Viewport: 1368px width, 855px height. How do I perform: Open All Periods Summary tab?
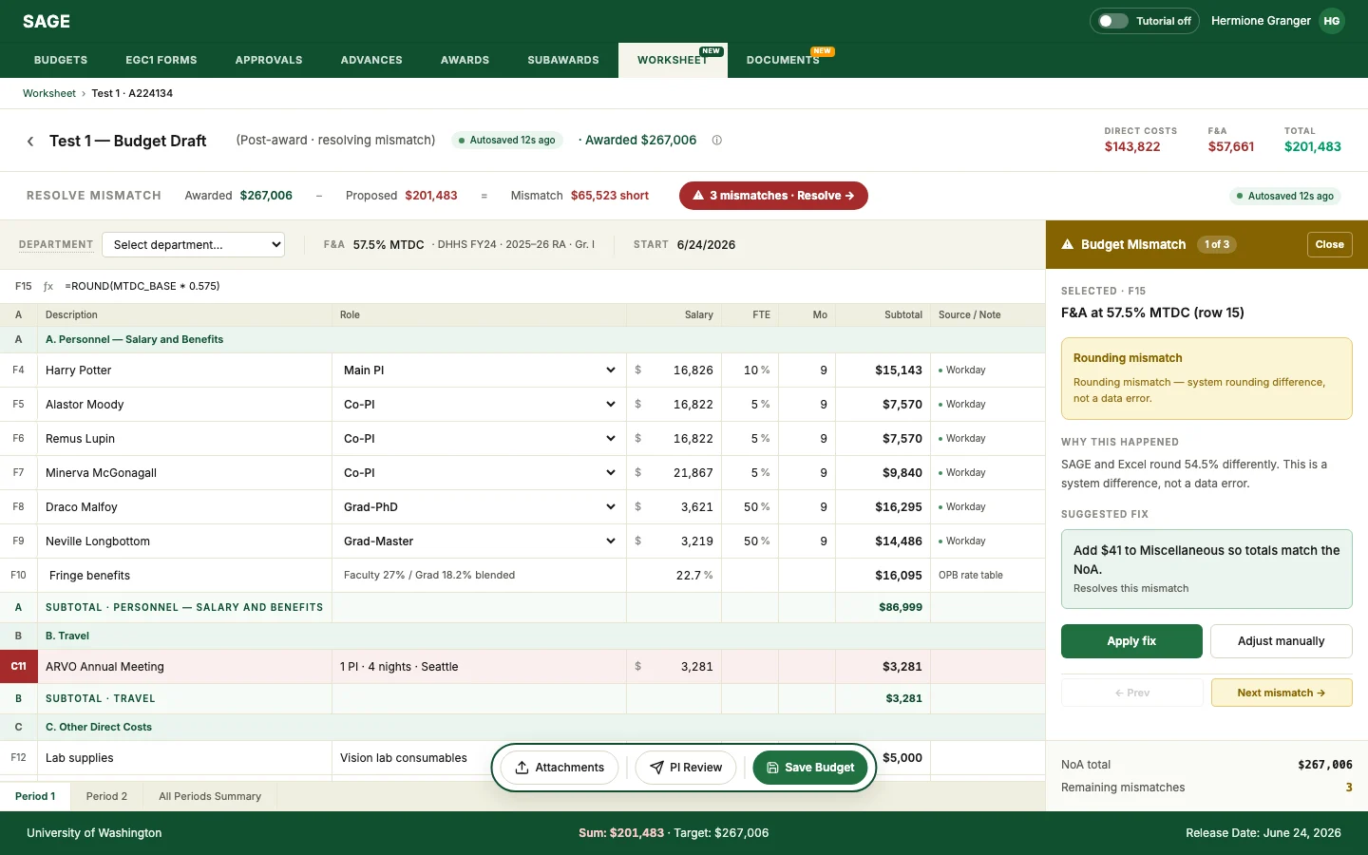210,796
